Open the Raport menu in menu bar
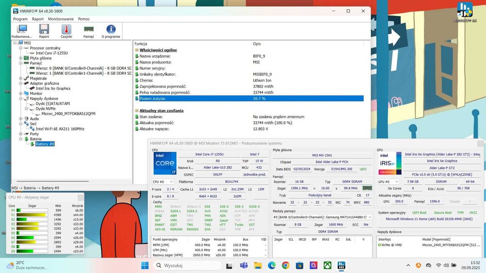 38,19
